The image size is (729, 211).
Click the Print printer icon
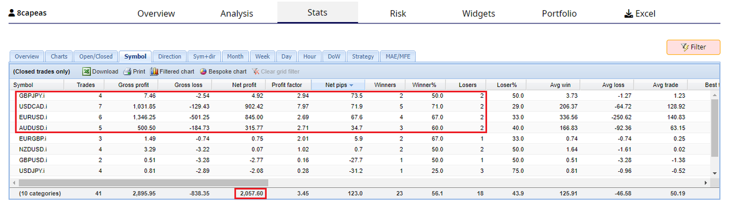point(127,72)
